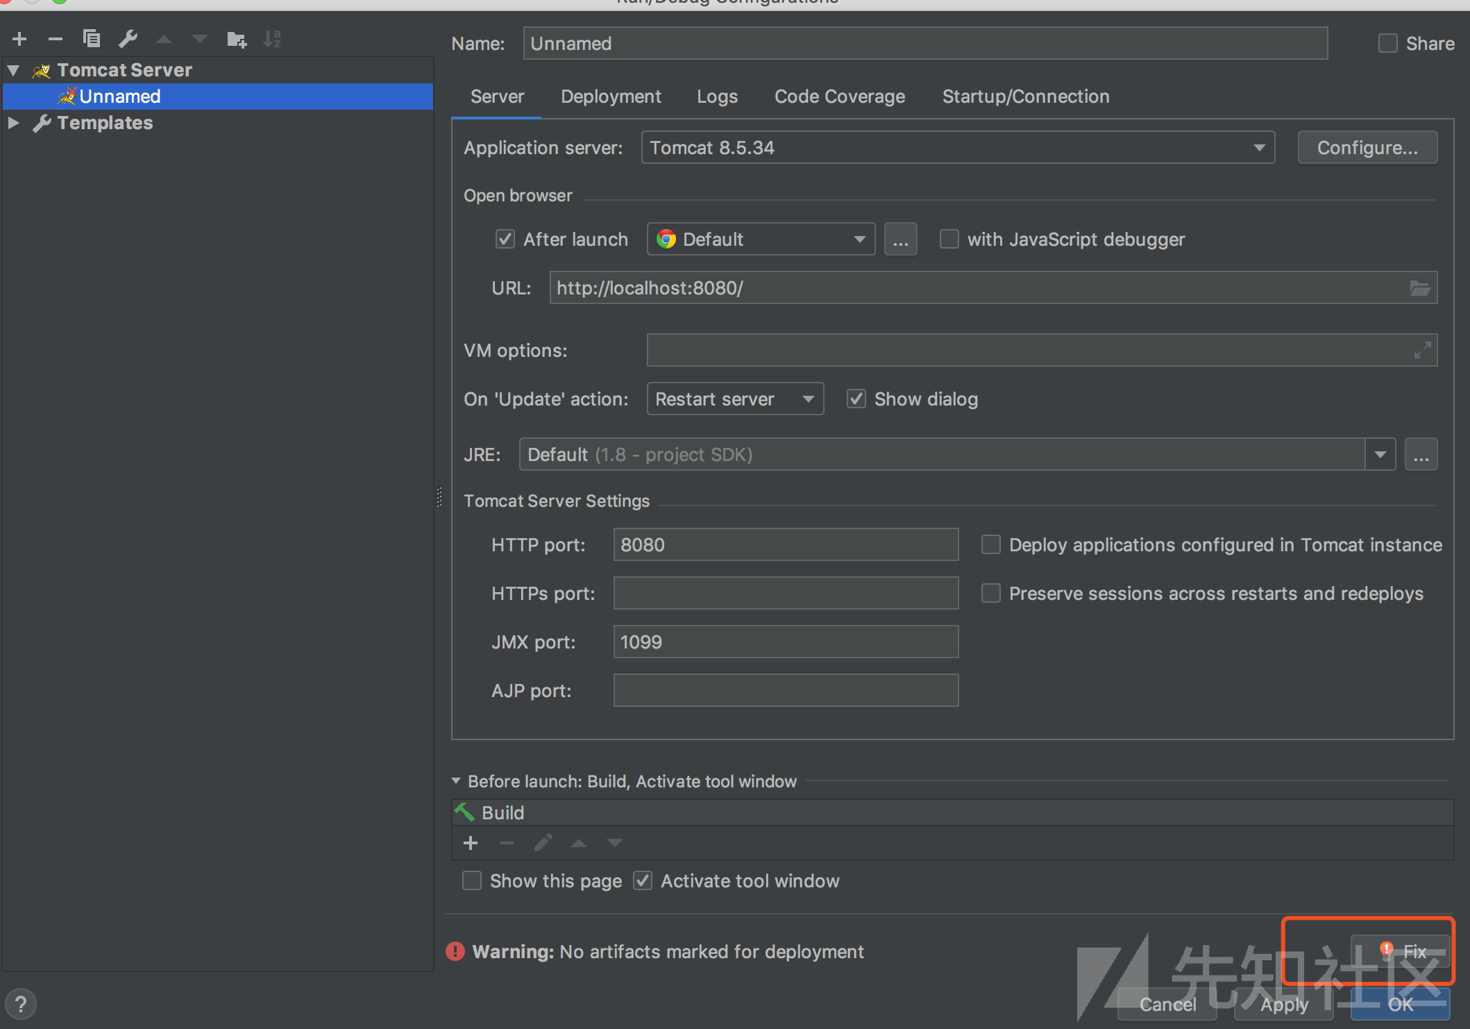Check Show this page option
Viewport: 1470px width, 1029px height.
coord(472,881)
